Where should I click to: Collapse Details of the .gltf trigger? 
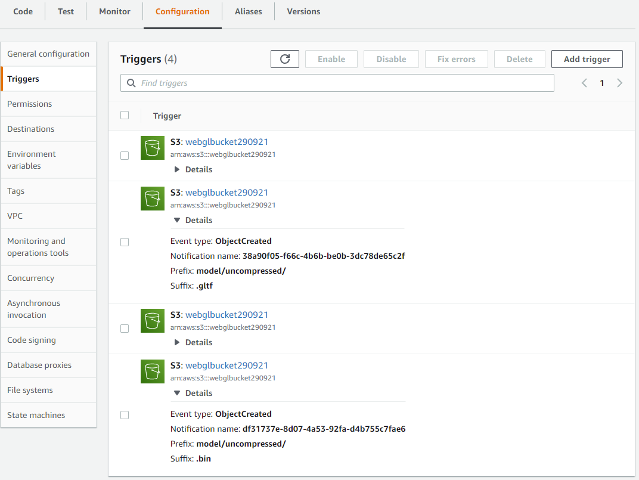[193, 220]
